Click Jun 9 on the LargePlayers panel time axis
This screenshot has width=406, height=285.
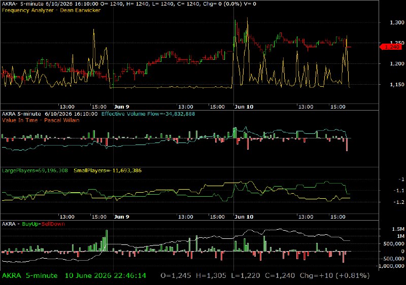click(121, 217)
